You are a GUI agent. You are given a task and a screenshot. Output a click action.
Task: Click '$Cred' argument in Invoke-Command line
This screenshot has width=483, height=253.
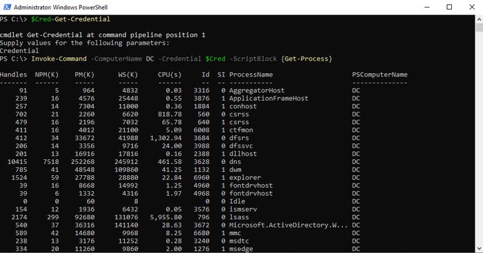pyautogui.click(x=215, y=59)
